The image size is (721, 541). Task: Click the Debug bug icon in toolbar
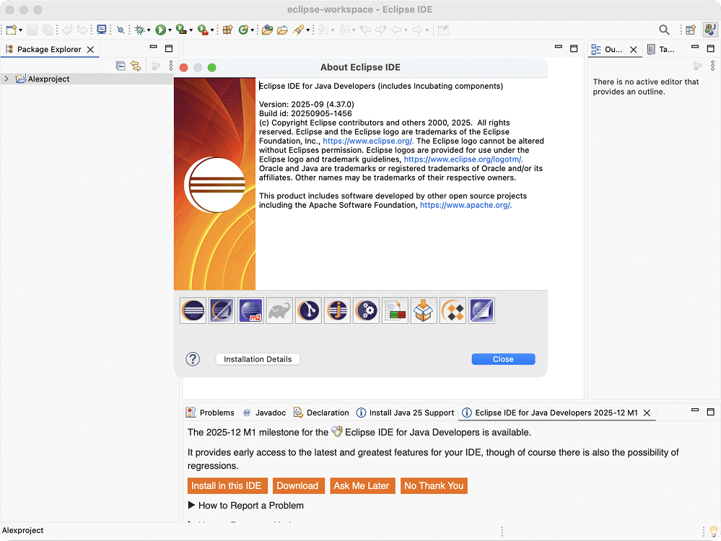tap(139, 30)
